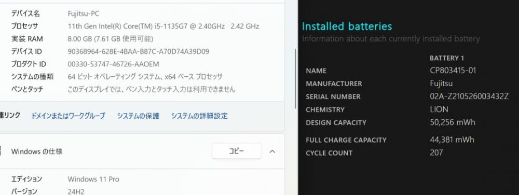The width and height of the screenshot is (519, 195).
Task: Click the Windows 11 Pro edition value
Action: click(x=93, y=179)
